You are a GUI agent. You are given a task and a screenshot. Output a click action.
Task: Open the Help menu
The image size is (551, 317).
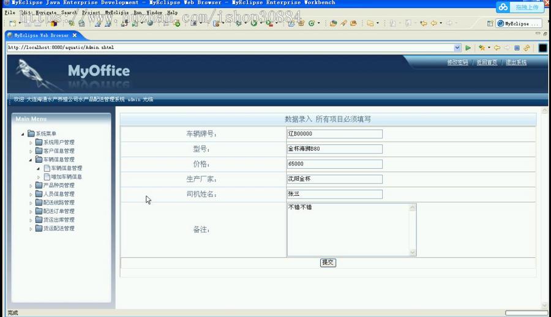[172, 13]
